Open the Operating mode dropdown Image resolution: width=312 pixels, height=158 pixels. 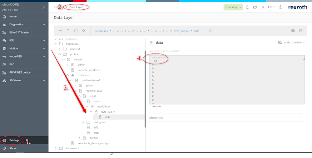tap(233, 7)
